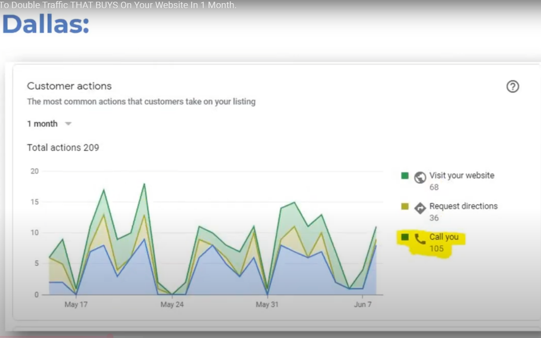This screenshot has width=541, height=338.
Task: Expand the time period selector
Action: pyautogui.click(x=49, y=123)
